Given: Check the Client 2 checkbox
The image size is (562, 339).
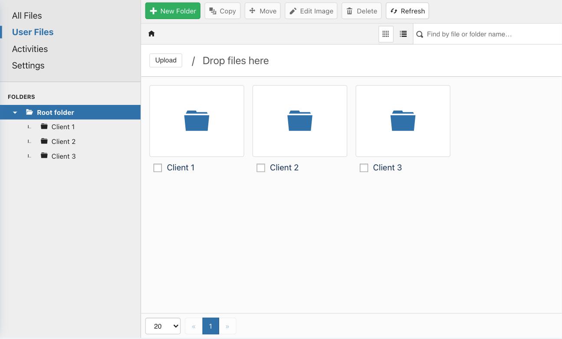Looking at the screenshot, I should click(x=261, y=168).
